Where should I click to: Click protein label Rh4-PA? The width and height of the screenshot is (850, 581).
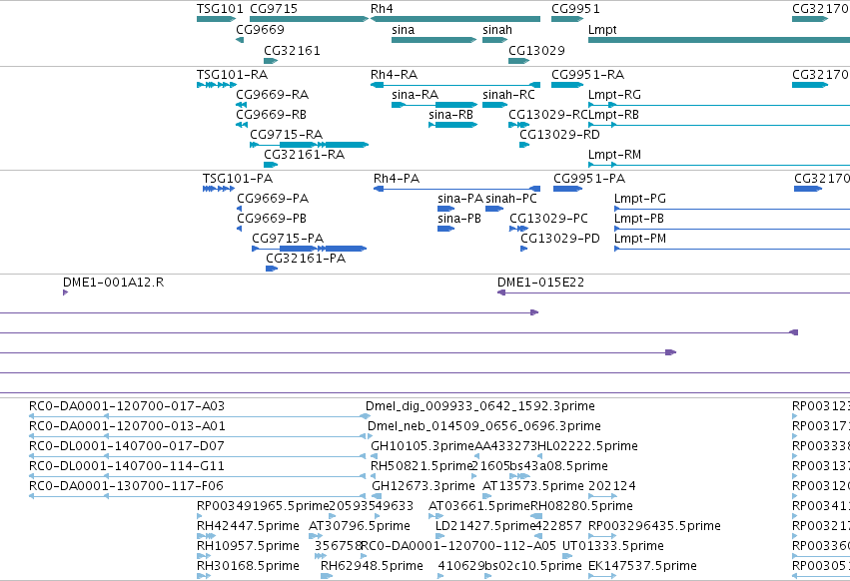point(397,179)
